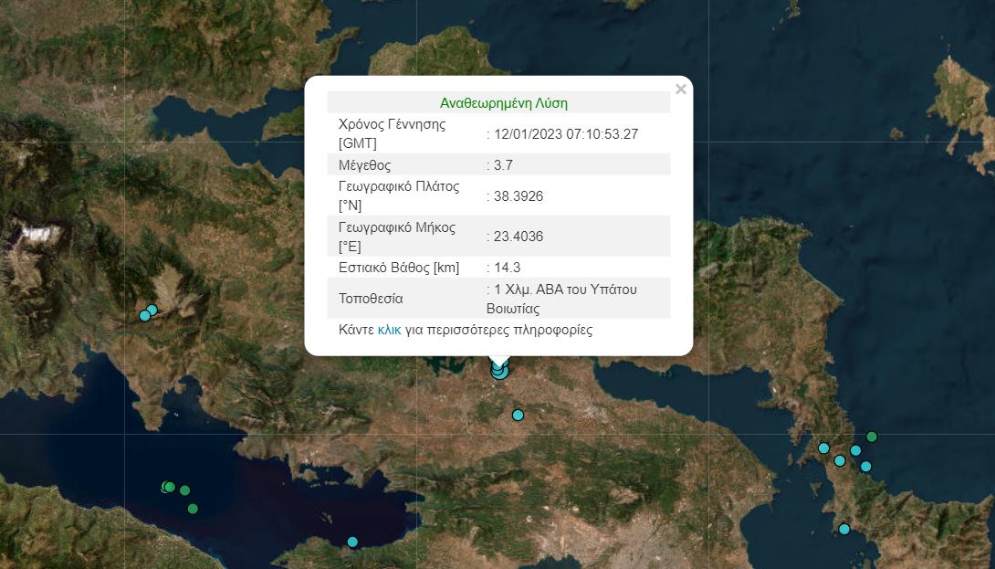Select the overlapping marker pair near Mount Parnassus
The image size is (995, 569).
[x=147, y=313]
